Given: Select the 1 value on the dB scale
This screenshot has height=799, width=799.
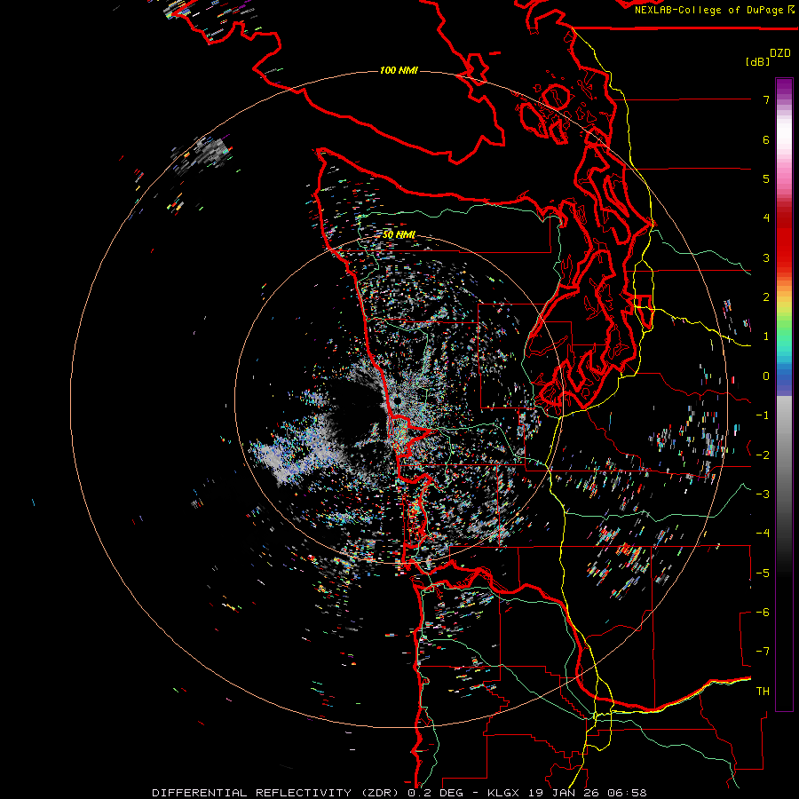Looking at the screenshot, I should [766, 336].
